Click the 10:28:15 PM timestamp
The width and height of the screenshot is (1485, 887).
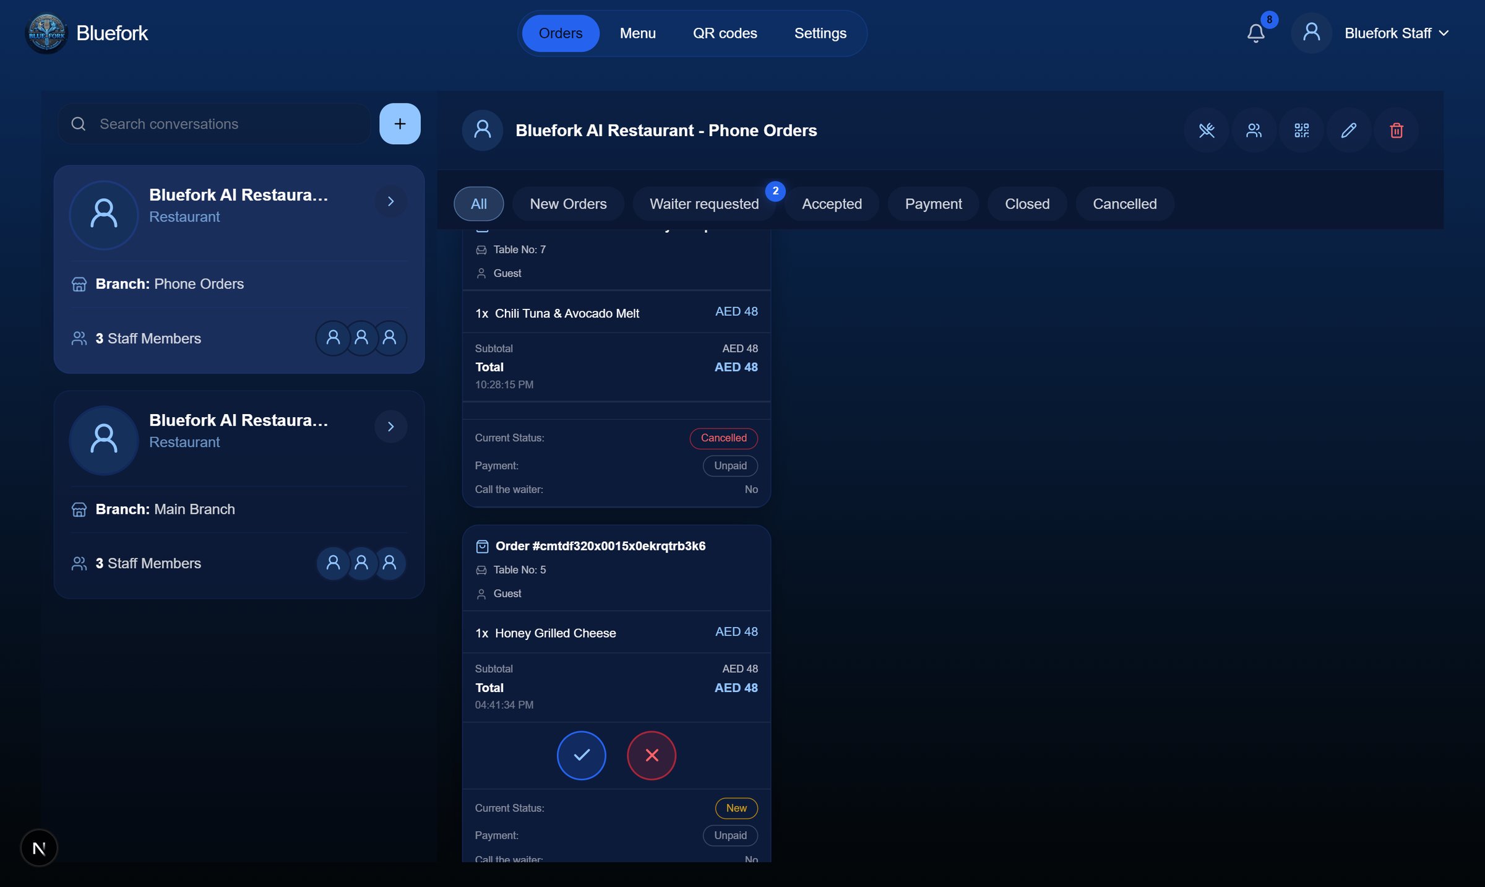click(x=504, y=384)
